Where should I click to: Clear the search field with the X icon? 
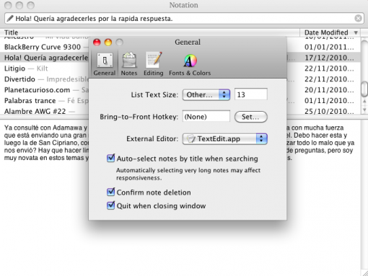pyautogui.click(x=358, y=18)
